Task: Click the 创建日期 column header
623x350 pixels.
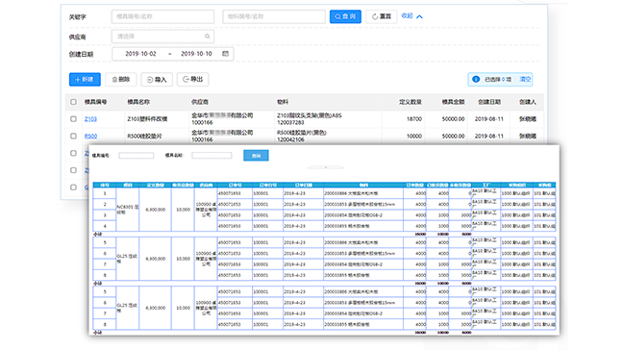Action: [489, 102]
